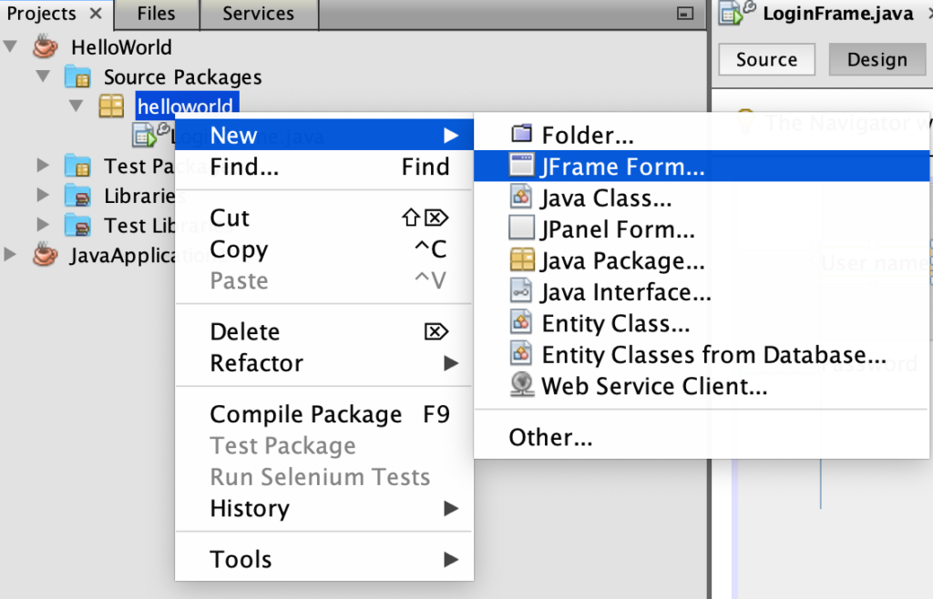Click the Entity Class icon
933x599 pixels.
(521, 323)
